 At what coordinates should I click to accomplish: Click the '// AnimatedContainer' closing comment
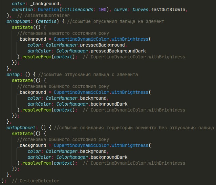(x=43, y=15)
